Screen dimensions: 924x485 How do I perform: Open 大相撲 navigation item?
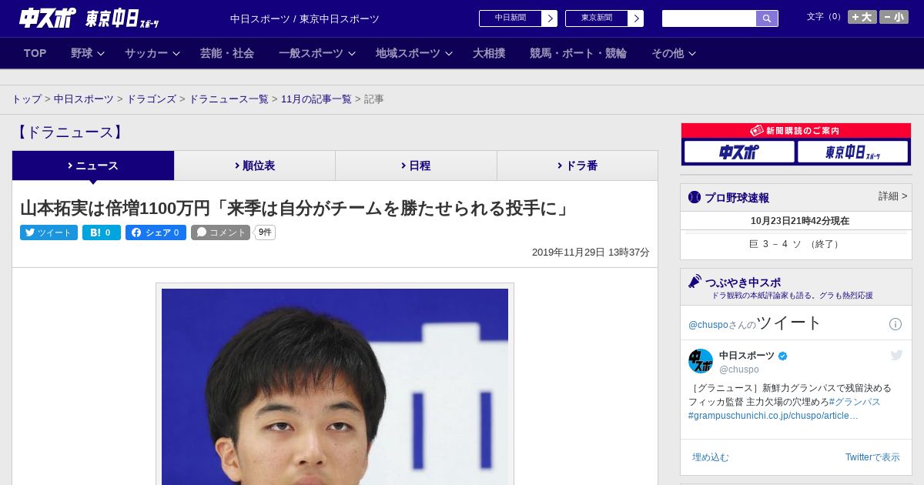pos(489,53)
